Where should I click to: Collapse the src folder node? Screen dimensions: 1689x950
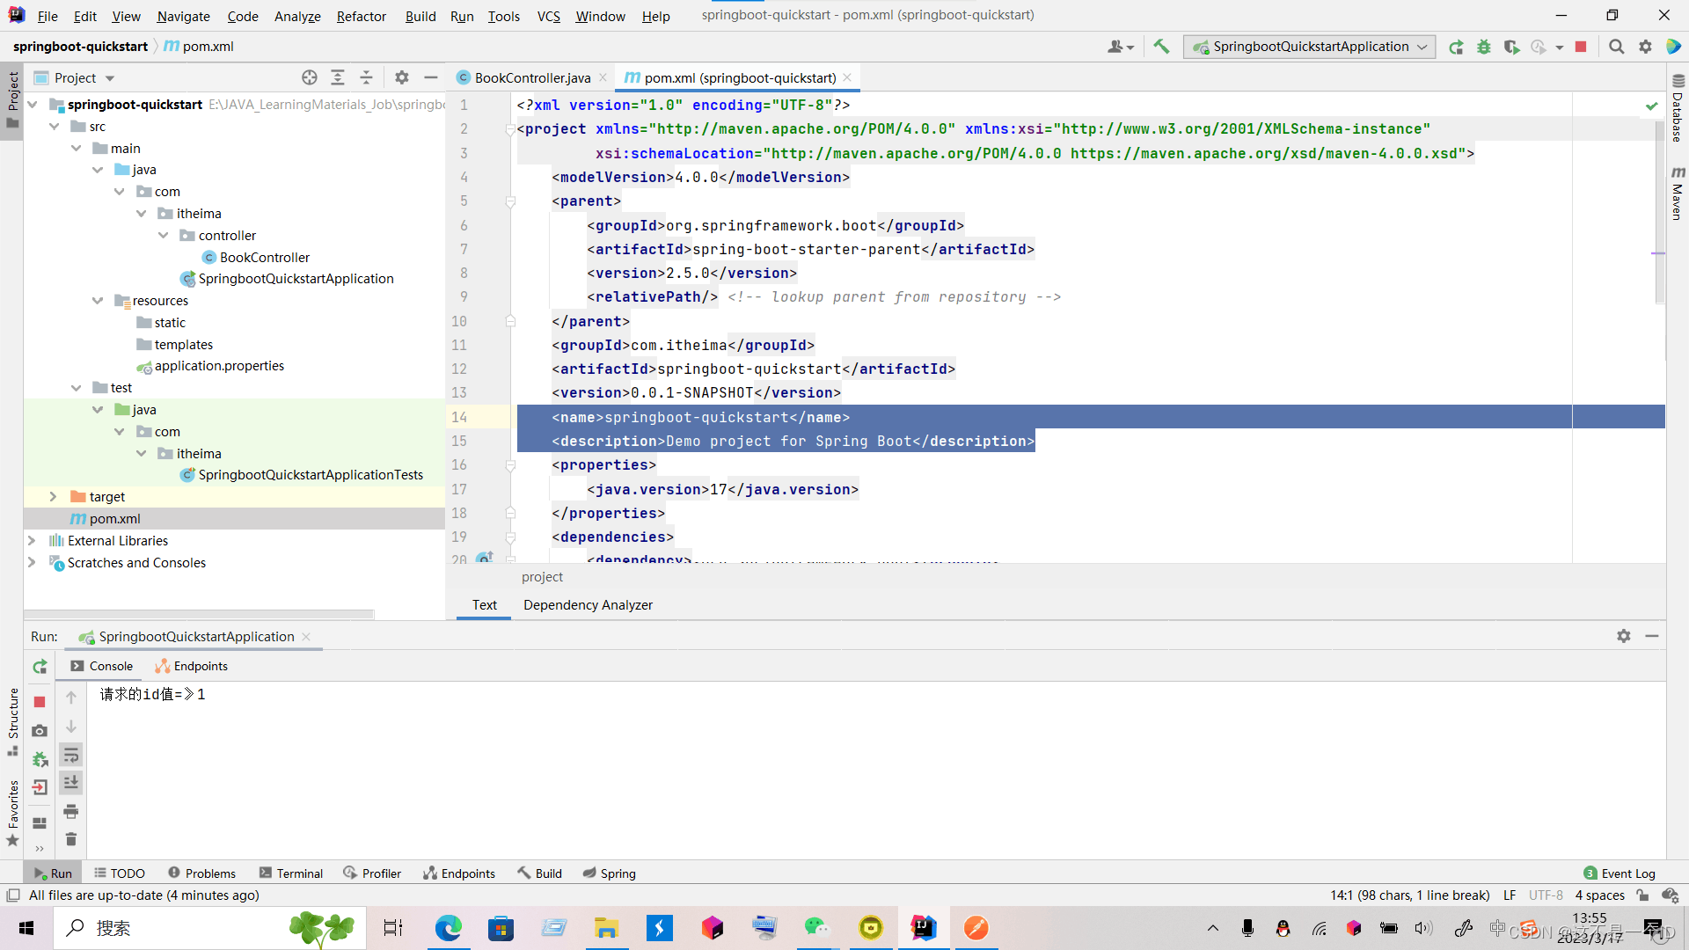coord(55,127)
